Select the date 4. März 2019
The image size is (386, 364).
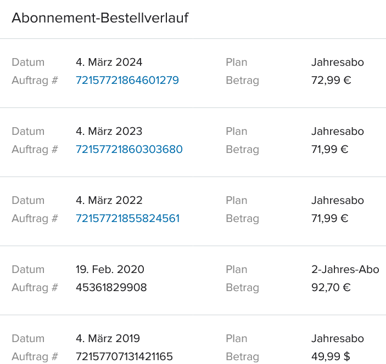point(108,338)
